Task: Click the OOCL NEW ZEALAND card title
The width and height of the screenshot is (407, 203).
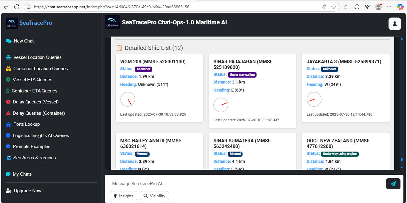Action: click(338, 144)
